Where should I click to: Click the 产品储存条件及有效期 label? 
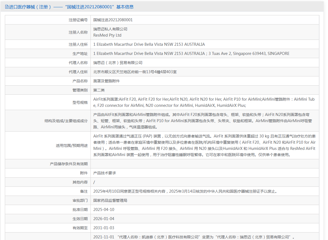pyautogui.click(x=69, y=164)
